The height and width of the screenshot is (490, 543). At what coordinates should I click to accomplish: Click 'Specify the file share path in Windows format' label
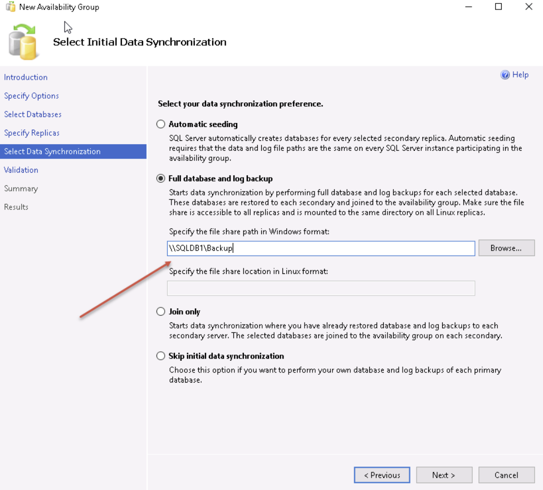(249, 232)
